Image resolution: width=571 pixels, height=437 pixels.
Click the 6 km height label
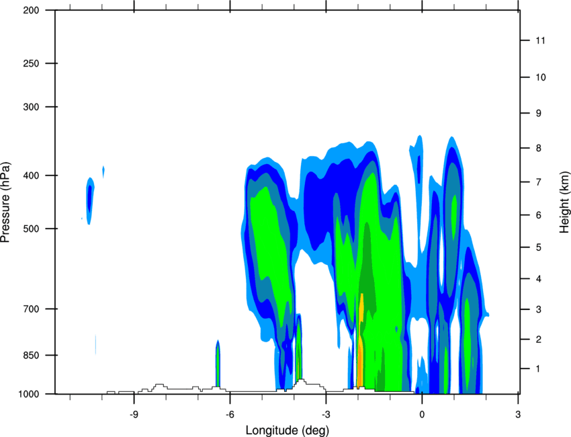(539, 215)
